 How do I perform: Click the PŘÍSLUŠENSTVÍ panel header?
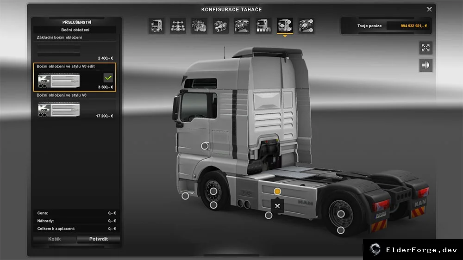tap(77, 22)
